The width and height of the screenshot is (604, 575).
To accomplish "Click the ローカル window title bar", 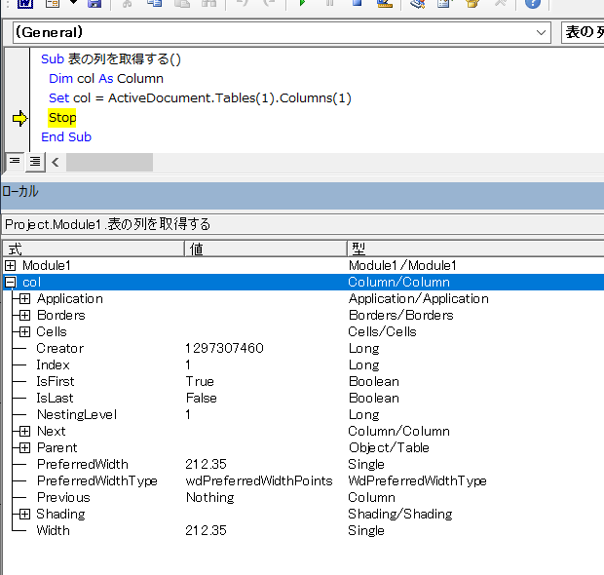I will (x=303, y=195).
